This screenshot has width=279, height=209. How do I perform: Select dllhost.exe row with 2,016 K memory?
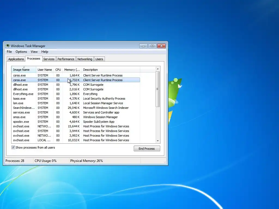point(76,89)
